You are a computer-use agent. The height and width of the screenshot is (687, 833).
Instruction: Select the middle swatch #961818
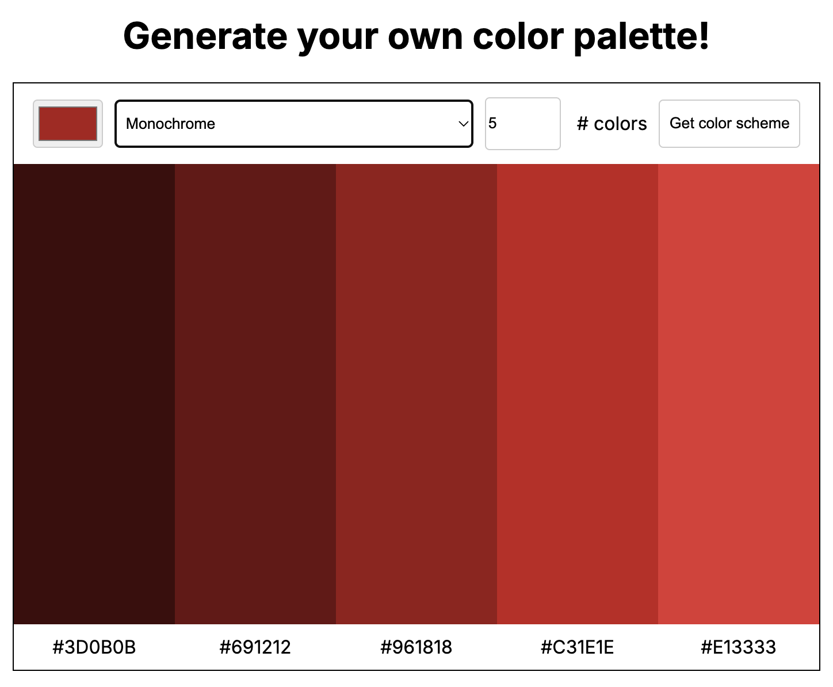[x=415, y=393]
